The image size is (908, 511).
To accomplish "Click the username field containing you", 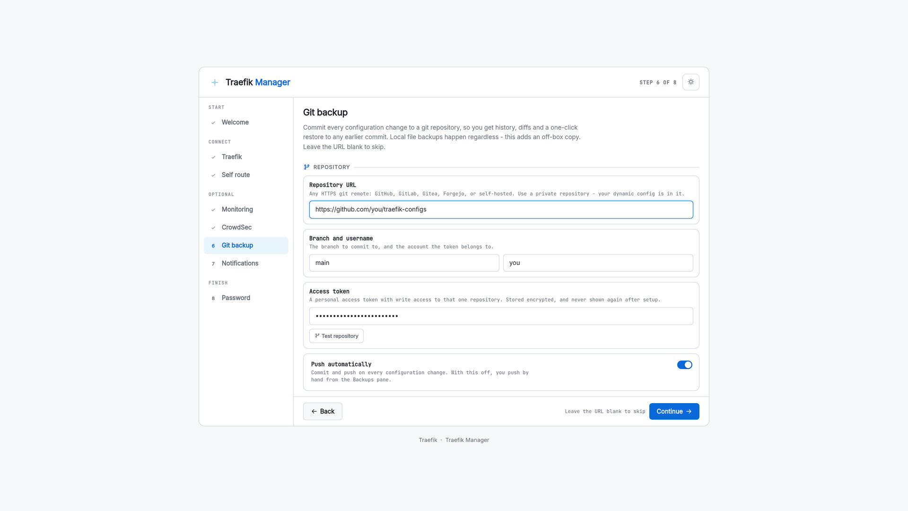I will coord(598,263).
